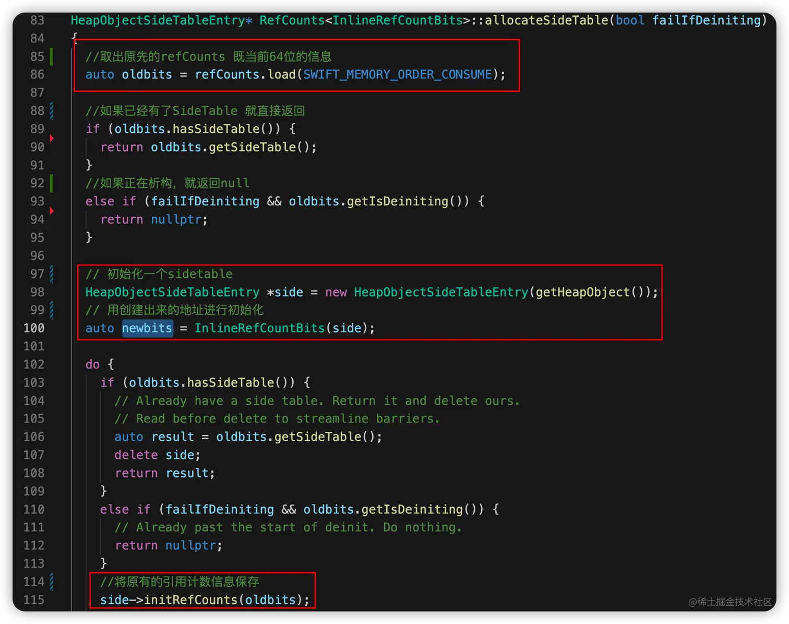789x624 pixels.
Task: Click the blue modified marker beside line 88
Action: [x=51, y=110]
